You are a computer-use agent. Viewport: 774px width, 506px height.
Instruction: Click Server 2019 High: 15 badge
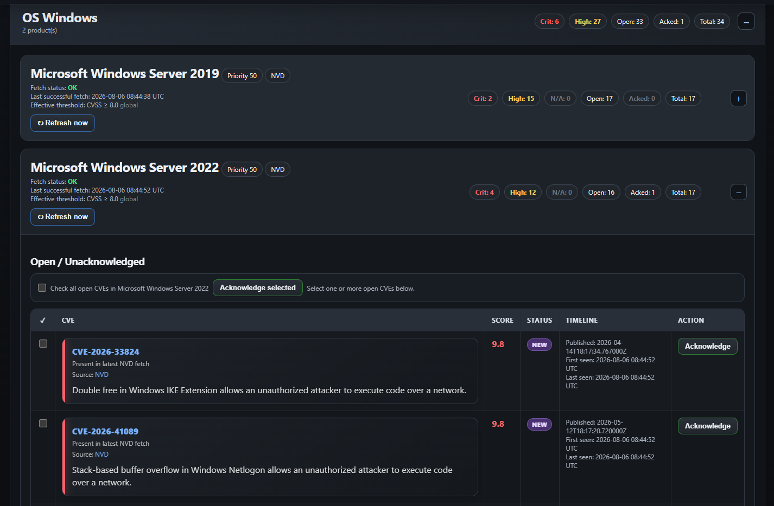[x=521, y=99]
